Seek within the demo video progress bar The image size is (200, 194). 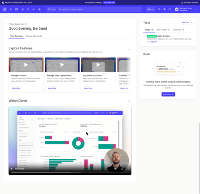pyautogui.click(x=70, y=172)
